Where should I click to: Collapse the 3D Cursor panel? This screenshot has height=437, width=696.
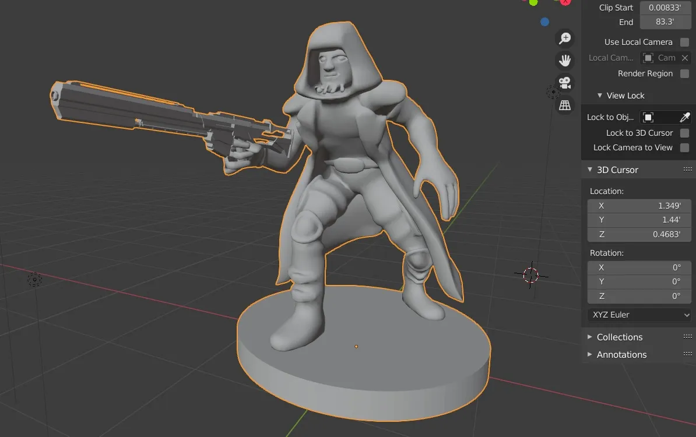pyautogui.click(x=590, y=170)
